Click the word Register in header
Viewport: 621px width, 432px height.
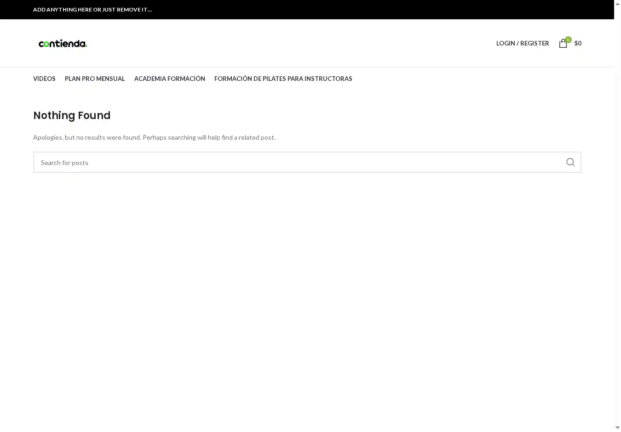pos(535,43)
